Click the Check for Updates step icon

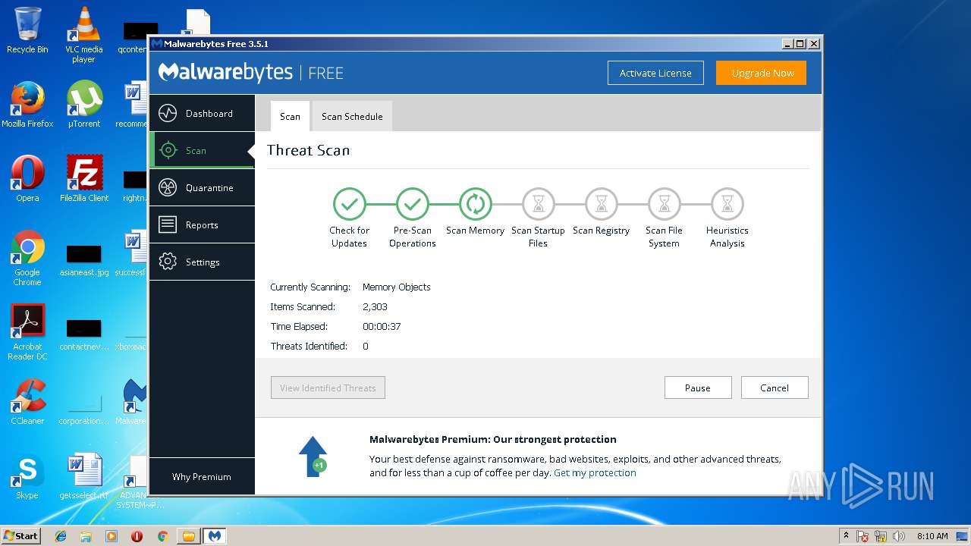[x=349, y=203]
